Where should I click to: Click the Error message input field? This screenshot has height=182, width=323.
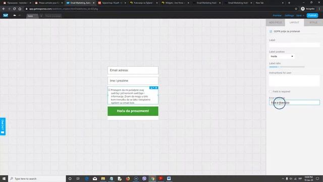(x=294, y=102)
